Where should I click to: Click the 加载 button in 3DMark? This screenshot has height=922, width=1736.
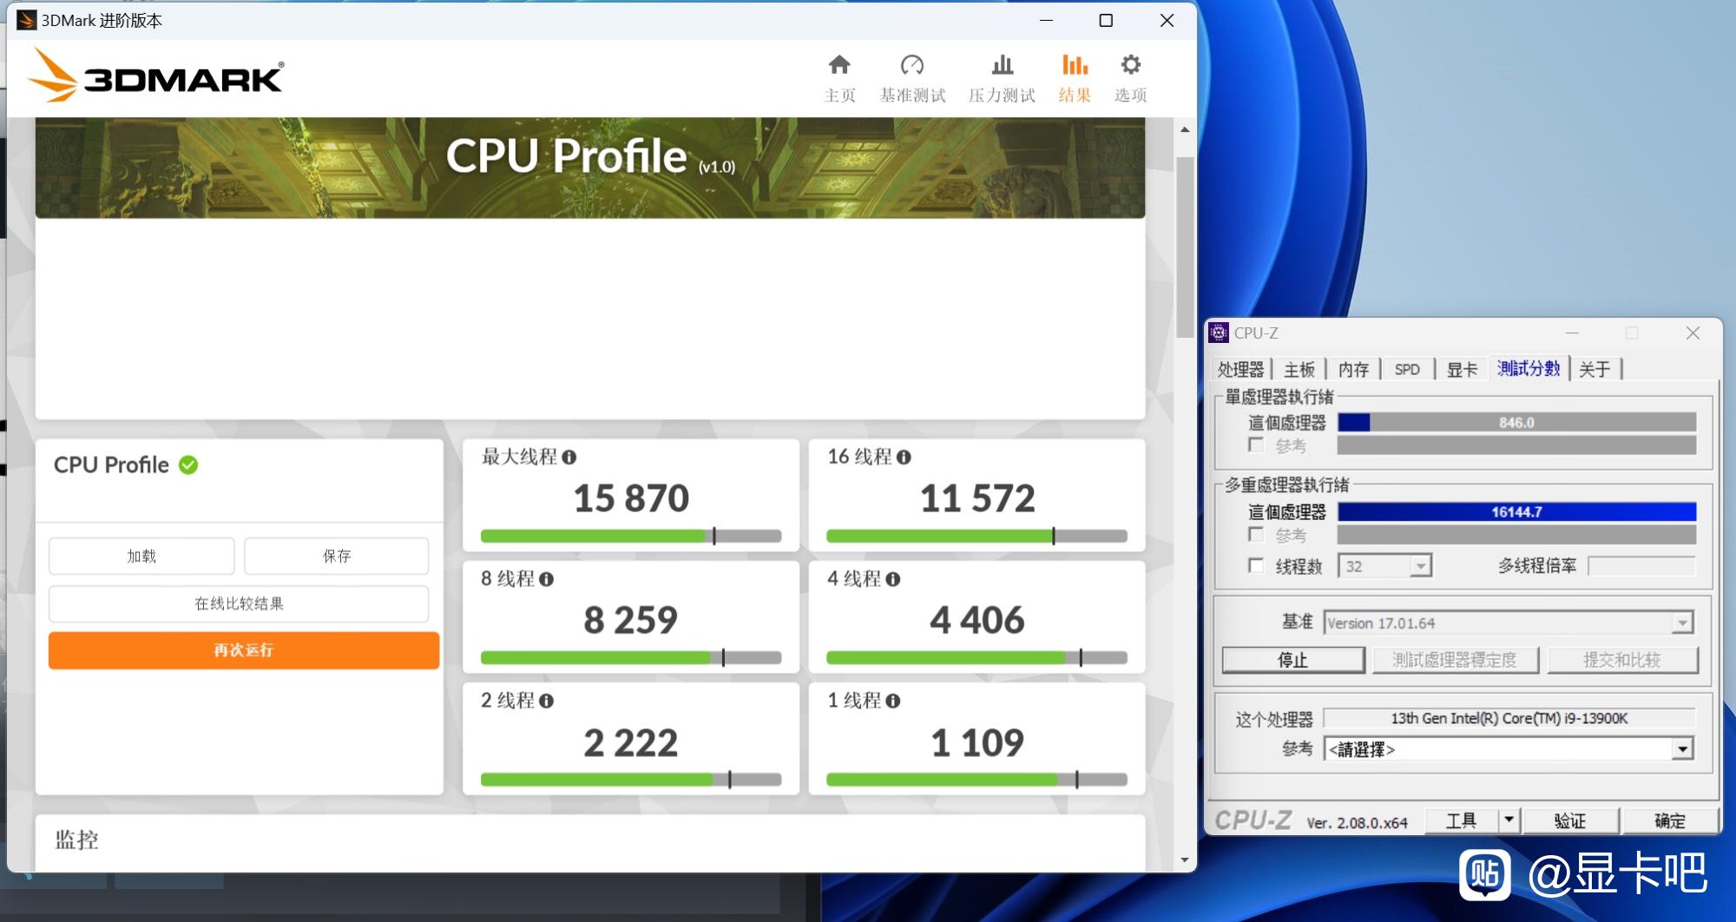tap(141, 556)
